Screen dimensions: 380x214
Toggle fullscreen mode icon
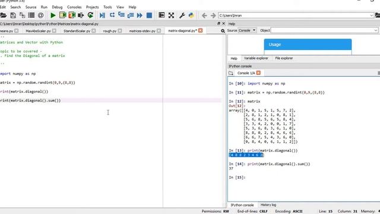[171, 15]
